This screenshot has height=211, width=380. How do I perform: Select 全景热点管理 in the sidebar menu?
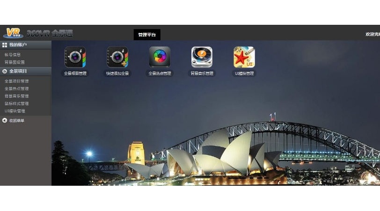click(x=16, y=88)
